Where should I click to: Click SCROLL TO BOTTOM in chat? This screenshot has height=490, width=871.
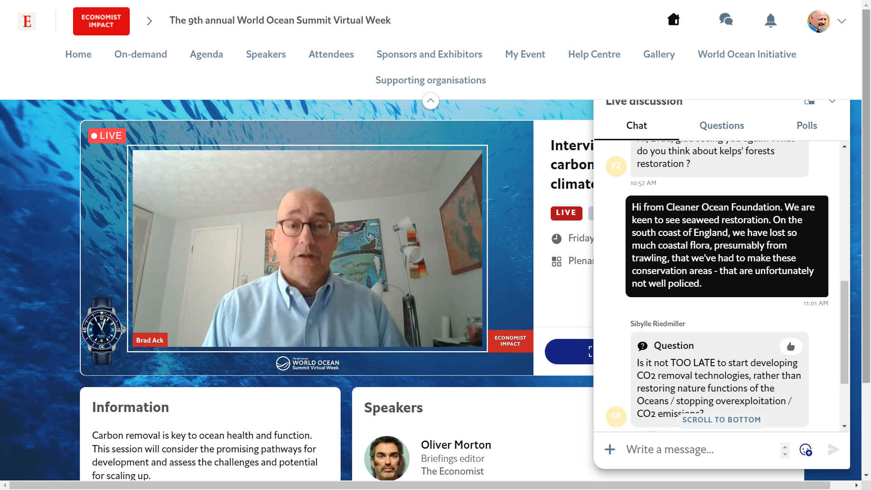(721, 420)
